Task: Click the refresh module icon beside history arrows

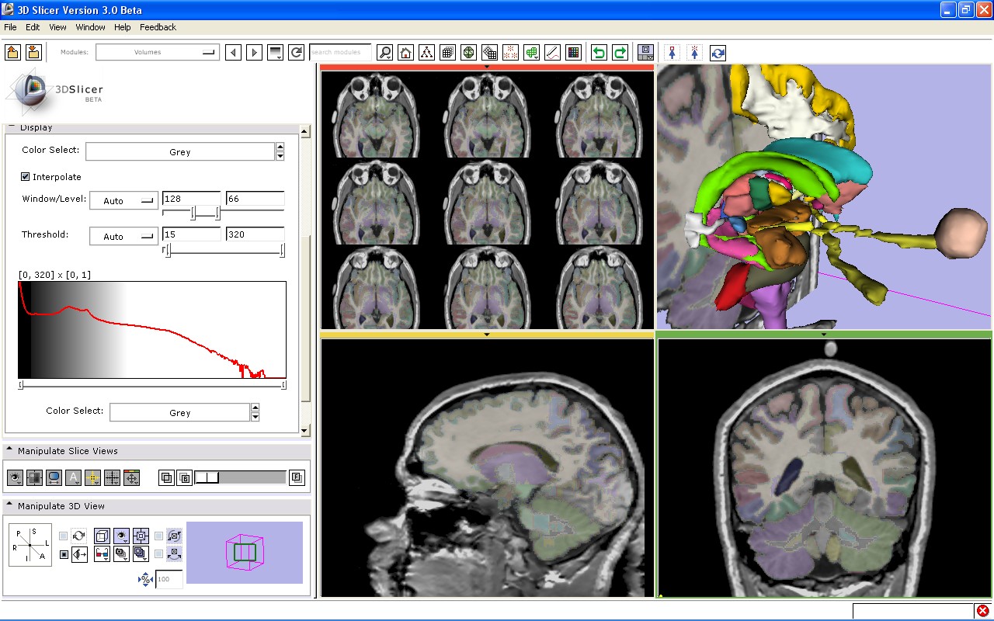Action: [x=296, y=53]
